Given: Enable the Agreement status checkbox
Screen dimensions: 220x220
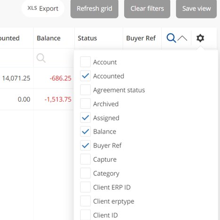Looking at the screenshot, I should [x=86, y=90].
